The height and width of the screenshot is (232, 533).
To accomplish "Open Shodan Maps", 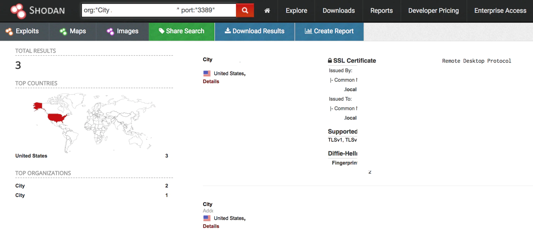I will click(73, 31).
